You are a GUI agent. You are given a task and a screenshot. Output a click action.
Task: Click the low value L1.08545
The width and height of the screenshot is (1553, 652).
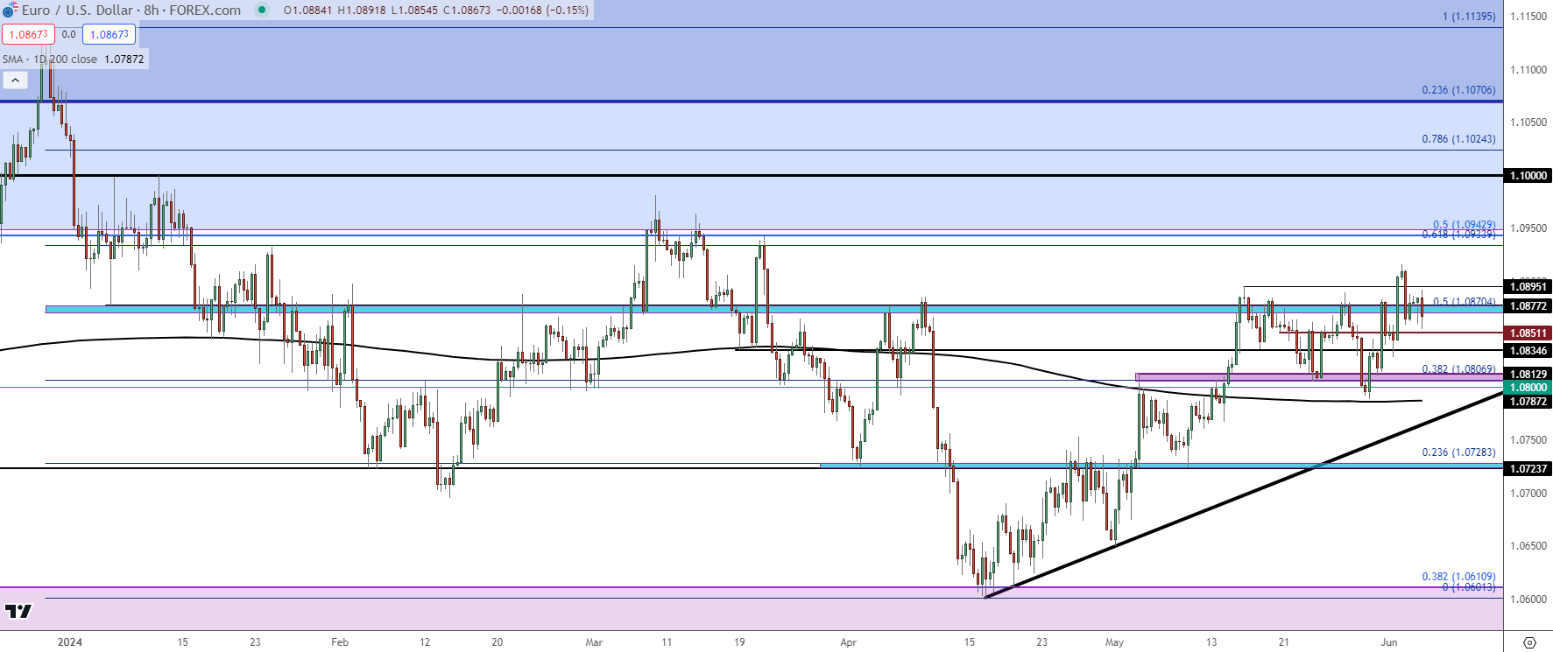coord(414,11)
